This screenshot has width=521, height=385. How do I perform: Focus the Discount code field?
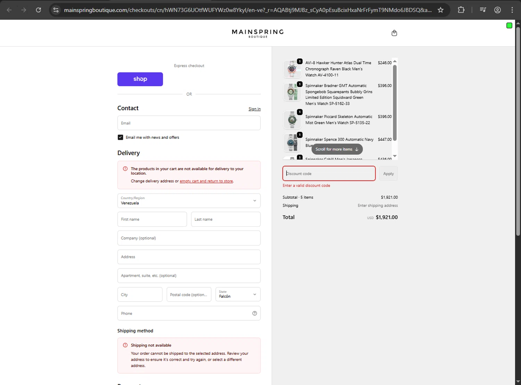coord(329,174)
